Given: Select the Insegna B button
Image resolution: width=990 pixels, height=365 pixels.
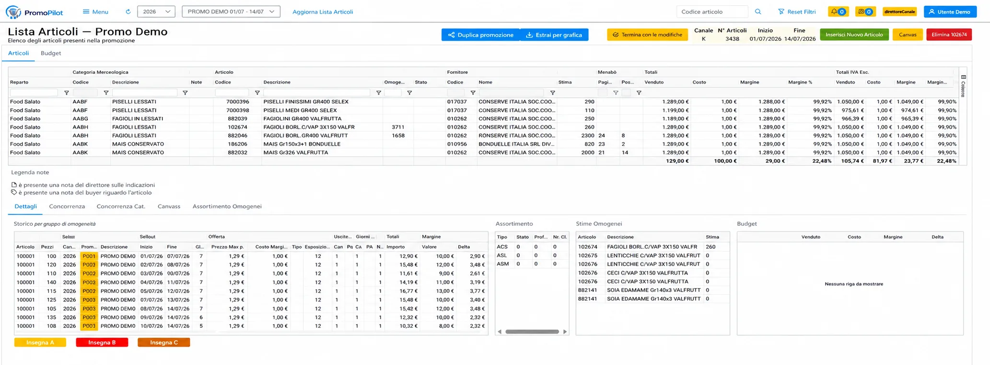Looking at the screenshot, I should coord(102,342).
